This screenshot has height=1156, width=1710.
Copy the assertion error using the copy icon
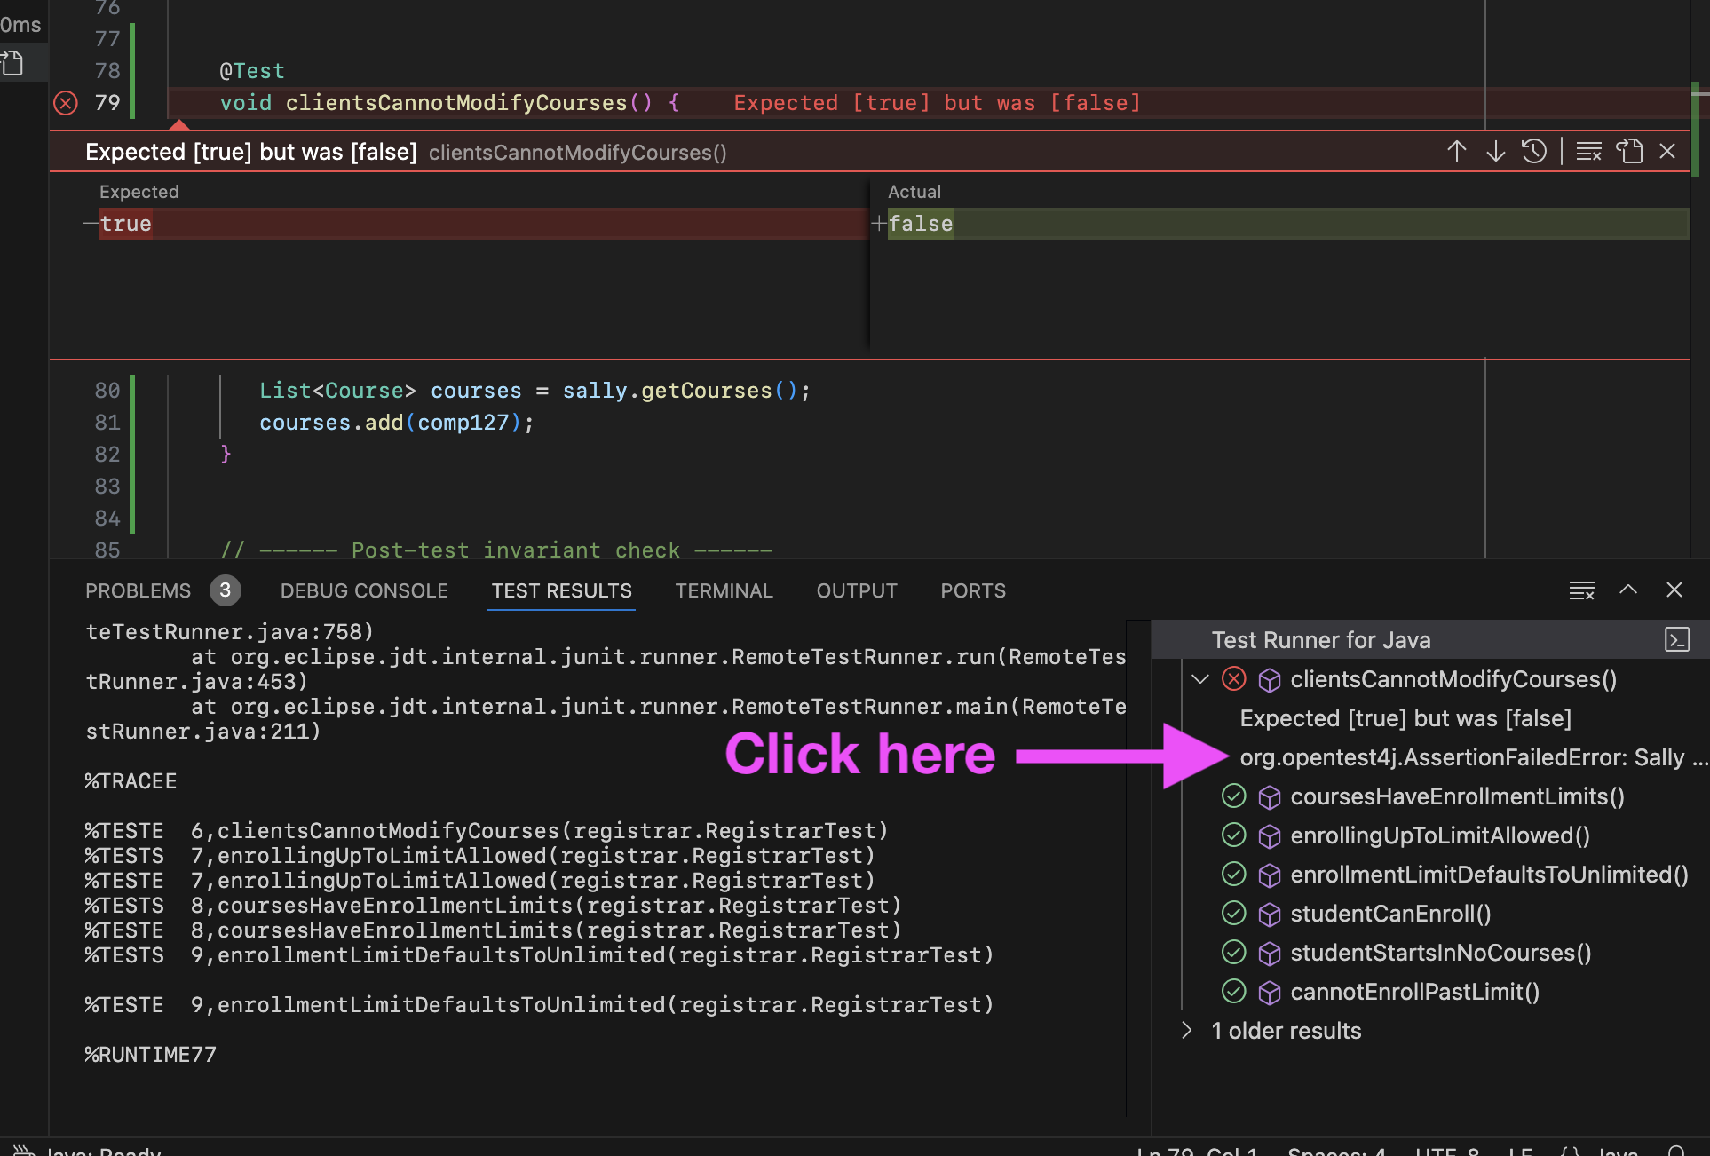(x=1630, y=151)
